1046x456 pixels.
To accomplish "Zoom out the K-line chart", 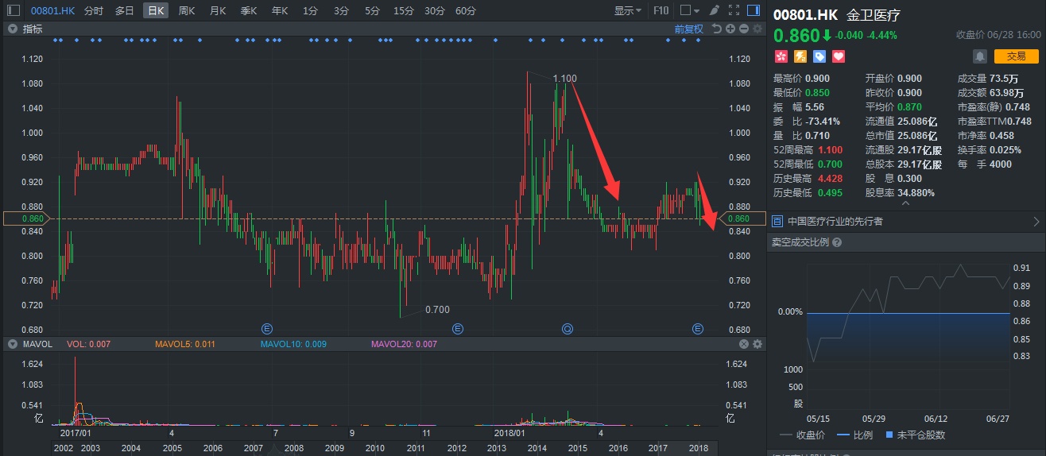I will pyautogui.click(x=744, y=29).
